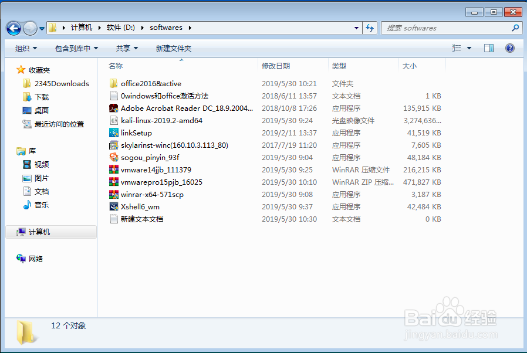Select the 软件 (D:) breadcrumb

pos(121,28)
